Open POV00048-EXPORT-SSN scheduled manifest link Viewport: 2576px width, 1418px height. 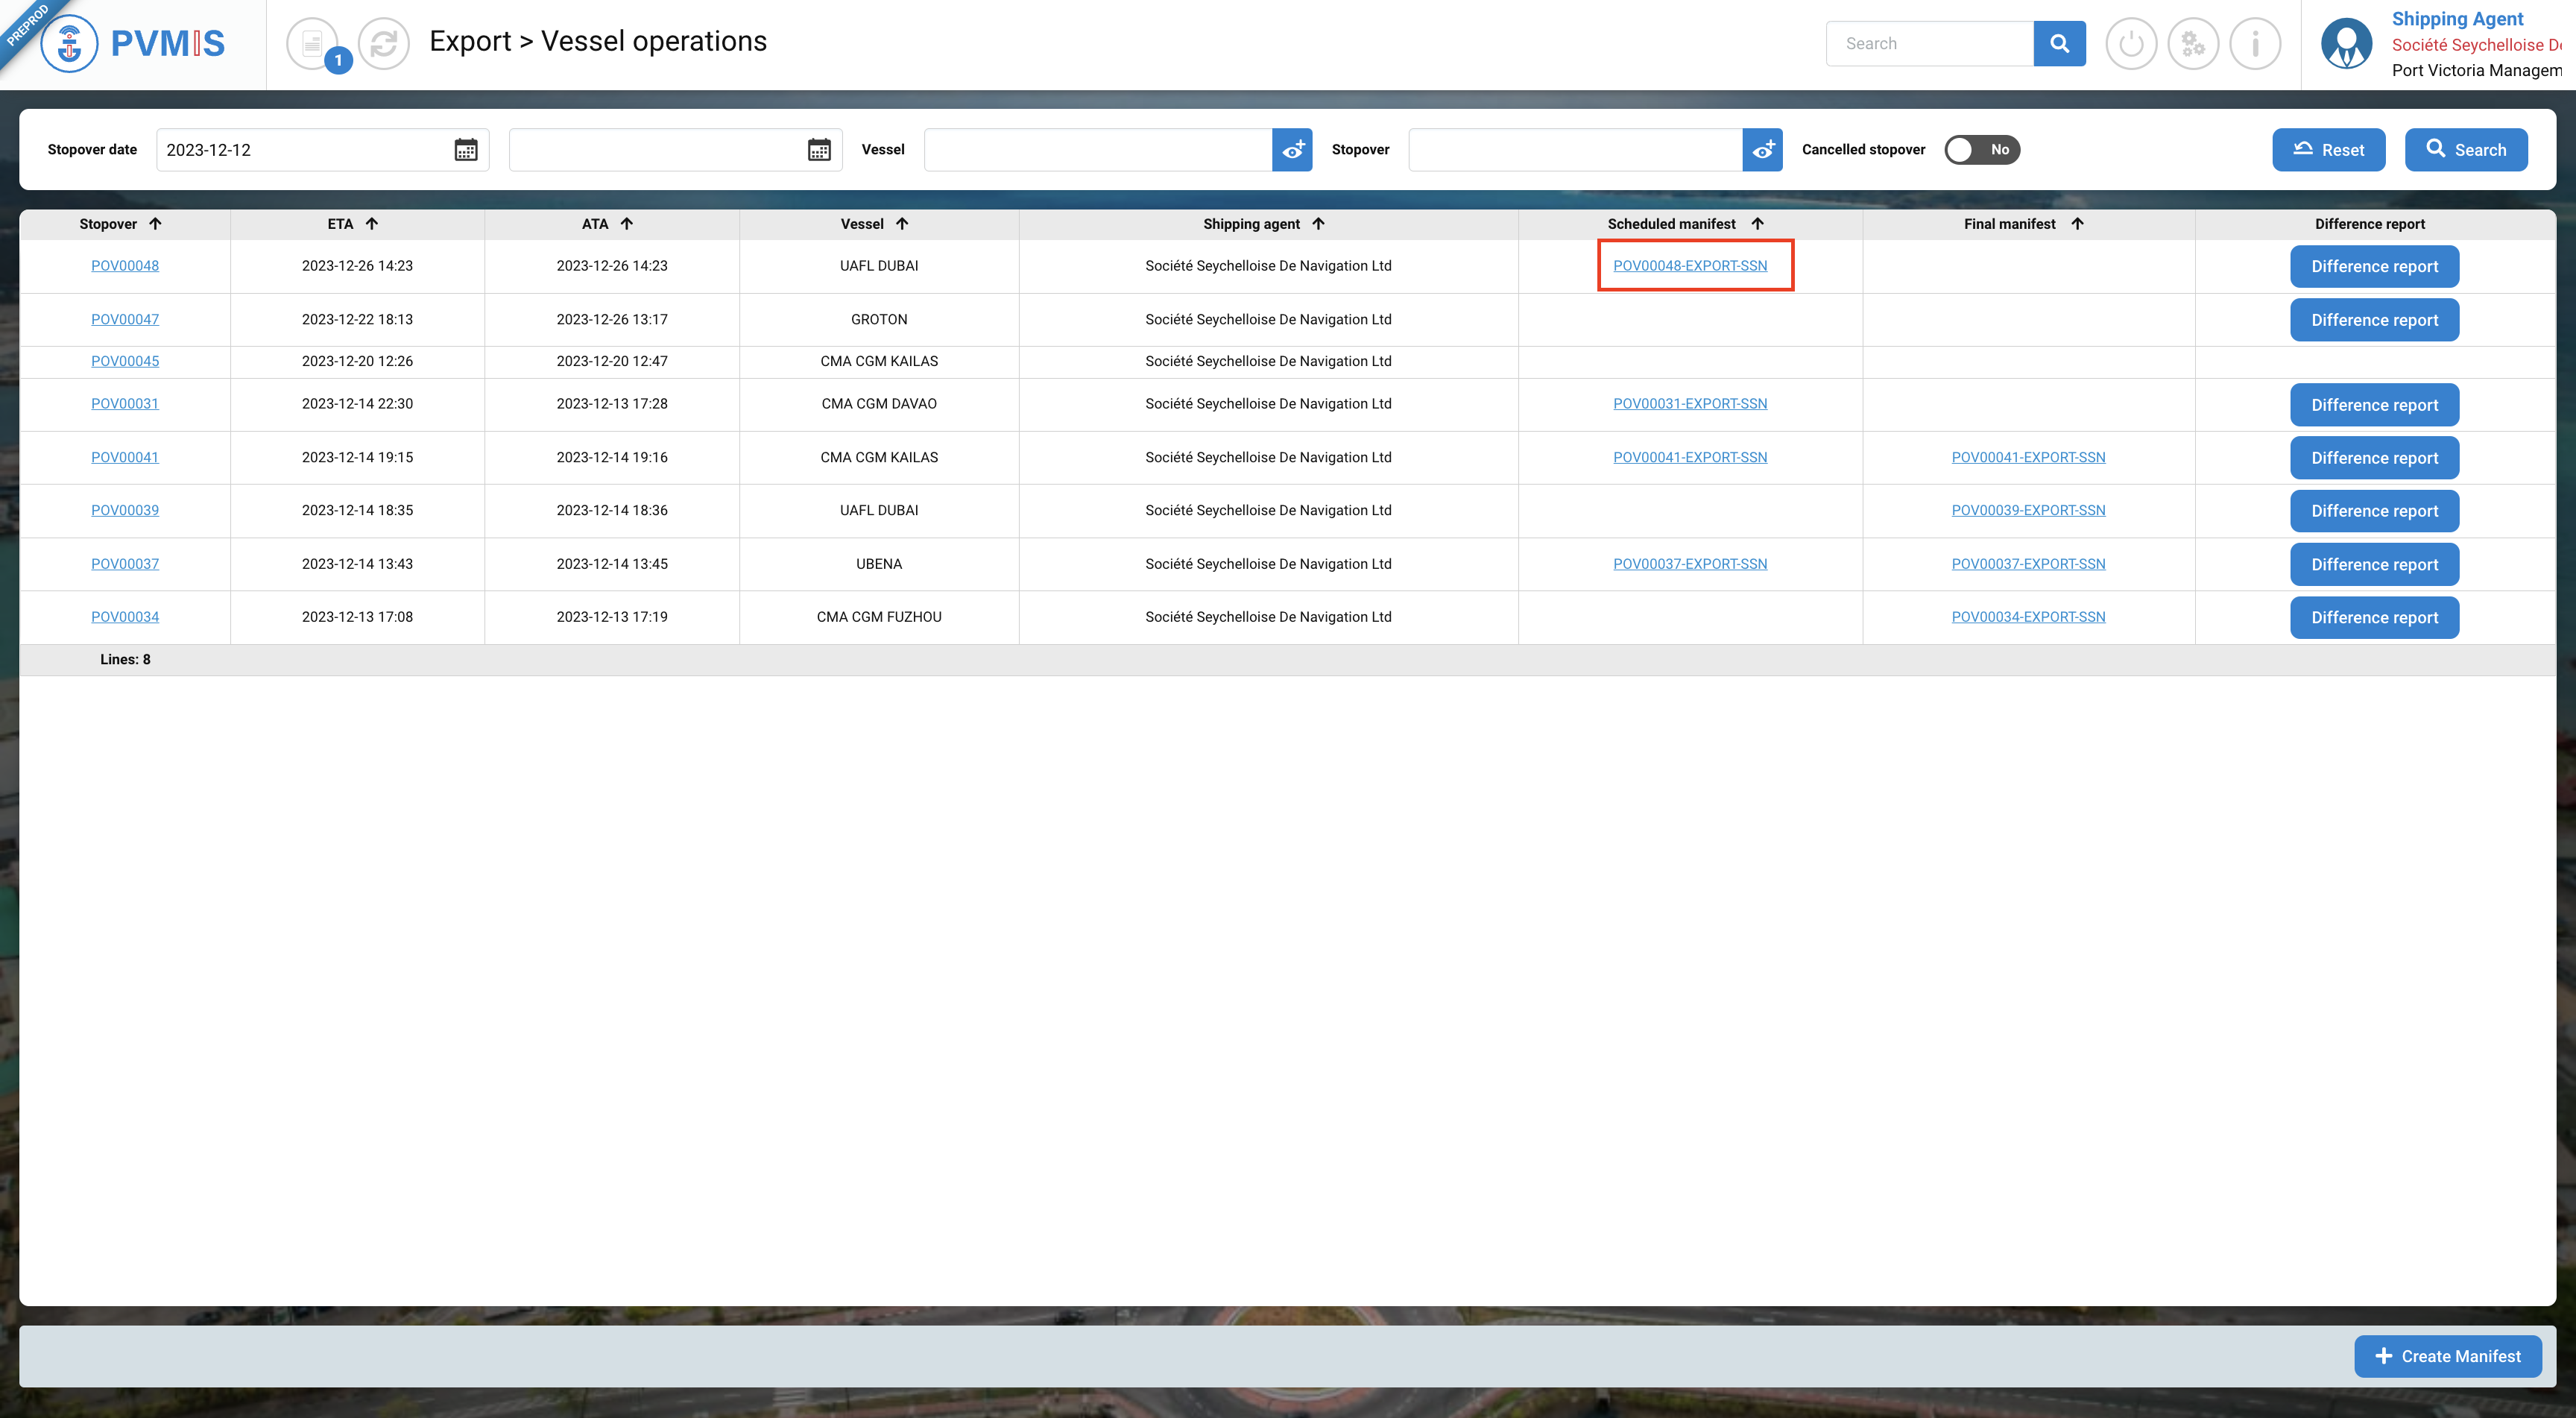click(x=1690, y=266)
